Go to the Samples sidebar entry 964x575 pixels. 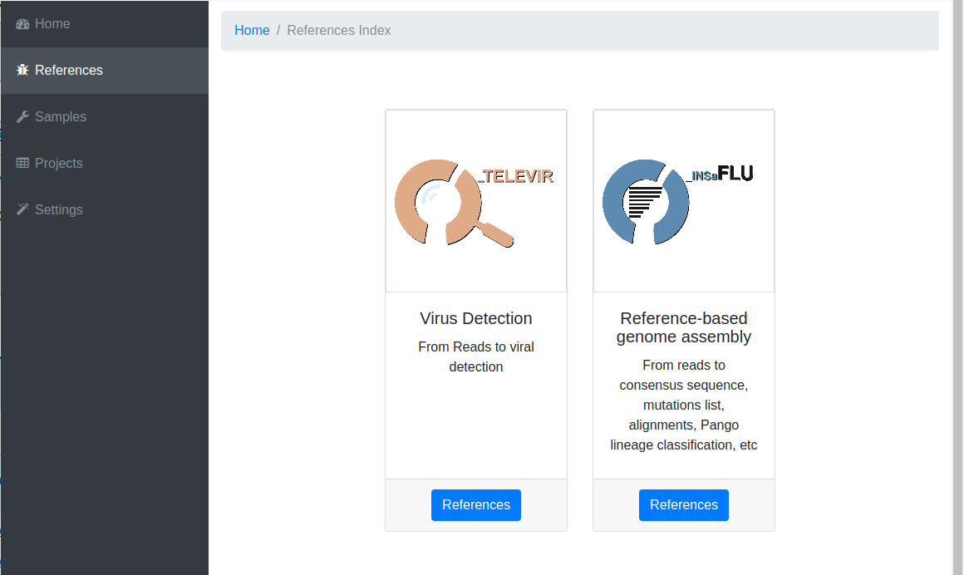(105, 117)
